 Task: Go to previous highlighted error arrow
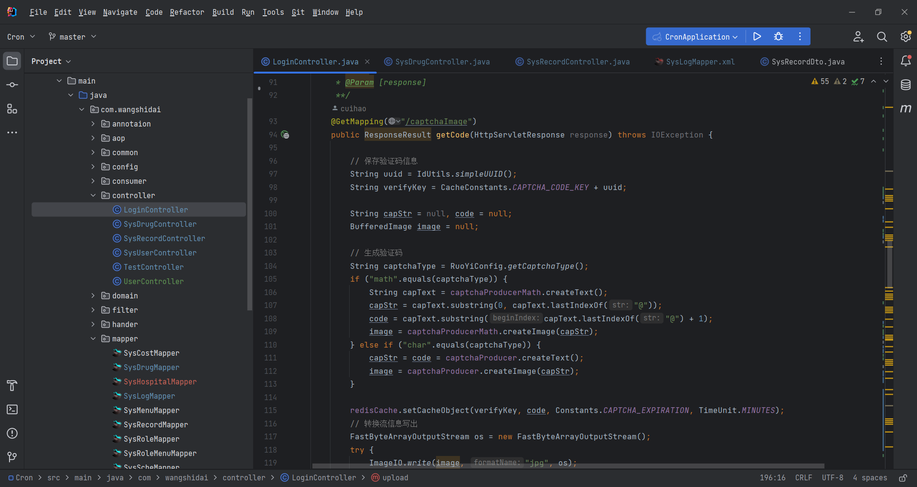[x=874, y=82]
